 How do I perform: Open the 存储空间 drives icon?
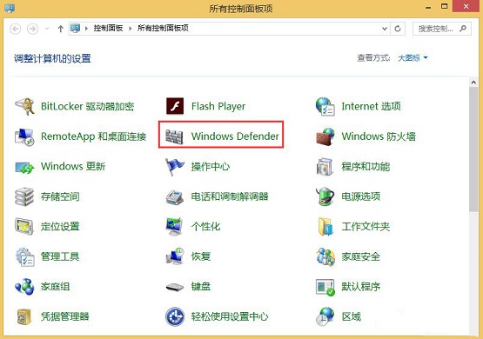point(24,196)
